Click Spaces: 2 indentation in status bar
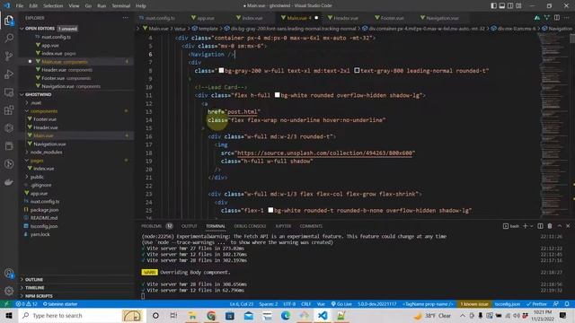Viewport: 575px width, 323px height. click(x=269, y=304)
